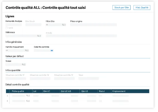The height and width of the screenshot is (112, 158).
Task: Tick the Validé checkbox
Action: pyautogui.click(x=7, y=28)
